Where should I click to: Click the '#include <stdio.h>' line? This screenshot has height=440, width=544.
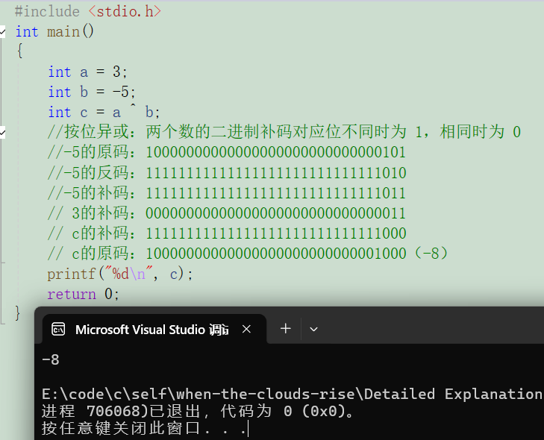88,11
